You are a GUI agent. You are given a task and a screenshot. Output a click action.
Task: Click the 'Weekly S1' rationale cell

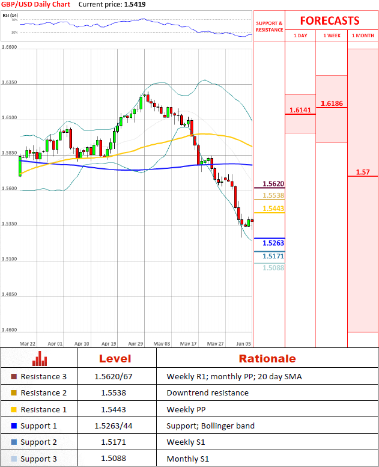click(x=186, y=442)
